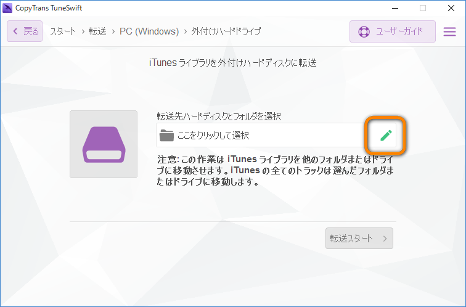Screen dimensions: 466x307
Task: Select the スタート breadcrumb
Action: pos(63,31)
